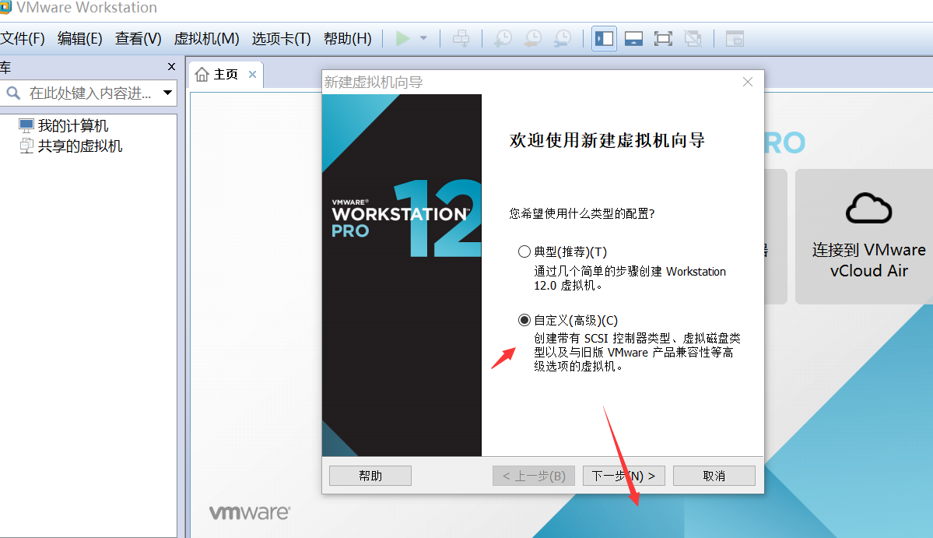The height and width of the screenshot is (538, 933).
Task: Click the Unity mode icon
Action: click(693, 39)
